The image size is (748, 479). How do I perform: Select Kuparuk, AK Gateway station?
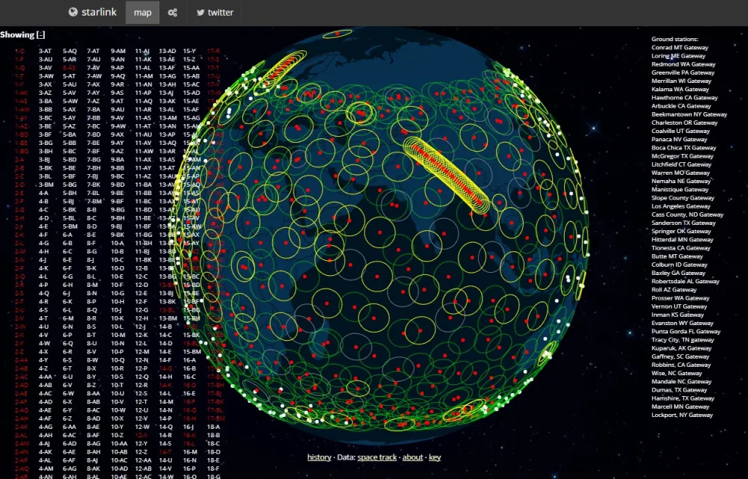click(x=681, y=348)
